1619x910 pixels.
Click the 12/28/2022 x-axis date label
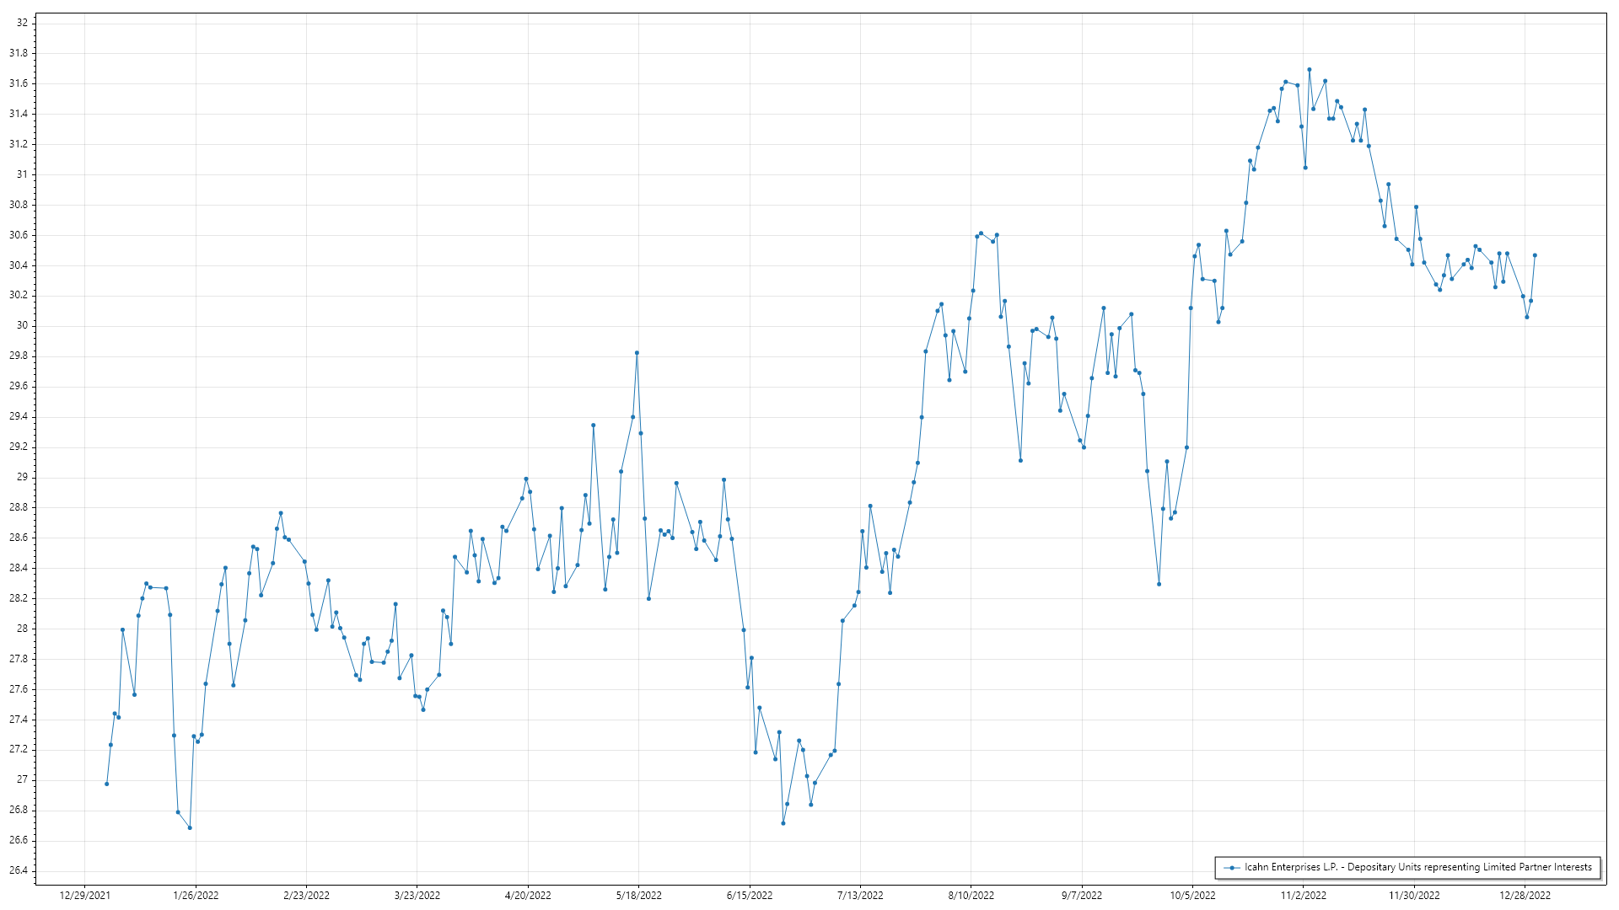pos(1525,895)
